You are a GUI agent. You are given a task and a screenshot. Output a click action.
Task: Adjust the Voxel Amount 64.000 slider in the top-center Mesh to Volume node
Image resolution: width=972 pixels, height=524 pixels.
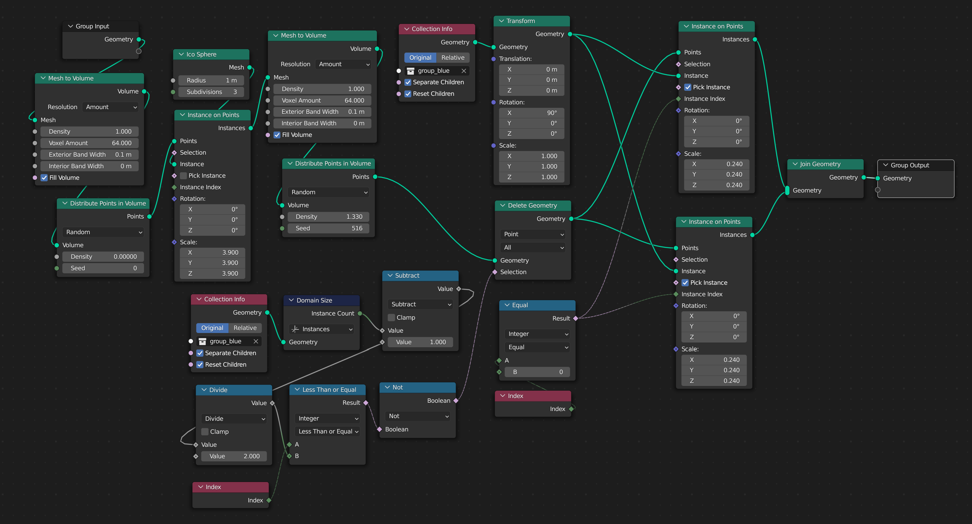322,100
